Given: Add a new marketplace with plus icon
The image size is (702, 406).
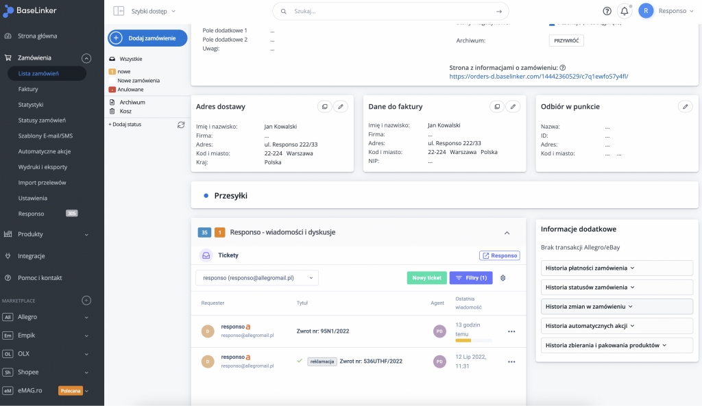Looking at the screenshot, I should [x=86, y=301].
